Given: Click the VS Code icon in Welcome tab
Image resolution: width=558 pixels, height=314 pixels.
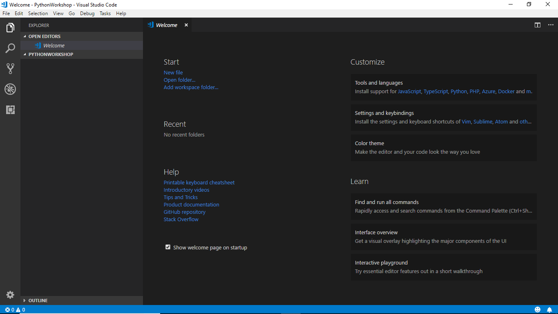Looking at the screenshot, I should [150, 25].
